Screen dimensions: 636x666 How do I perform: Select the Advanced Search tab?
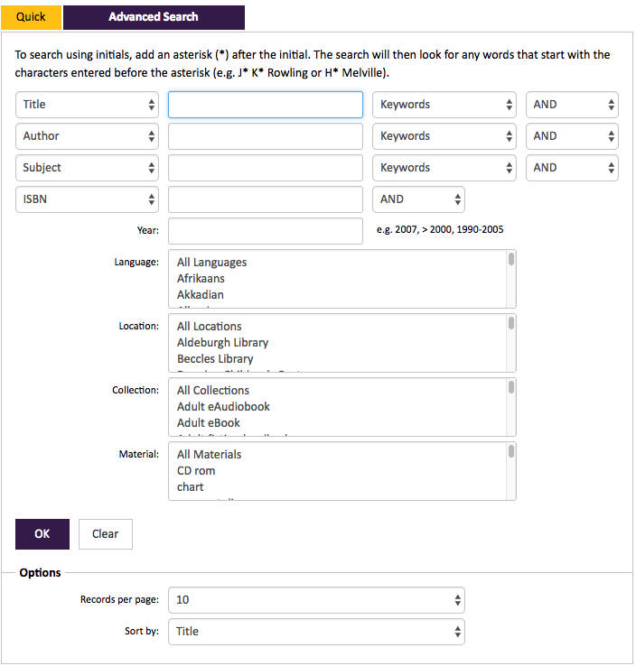tap(154, 17)
